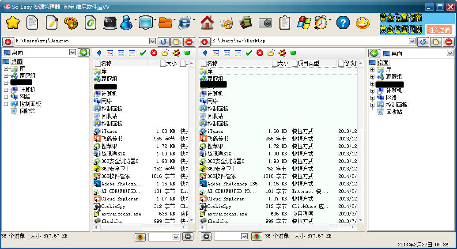457x249 pixels.
Task: Open the clipboard icon in top toolbar
Action: (x=284, y=23)
